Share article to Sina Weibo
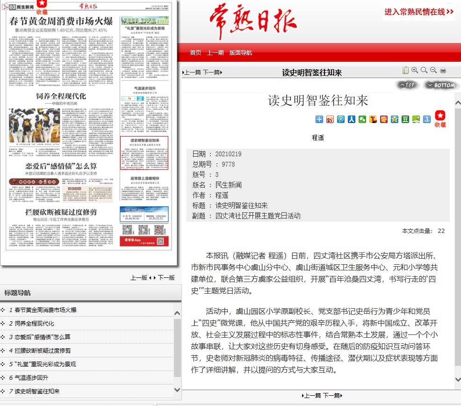 [330, 119]
